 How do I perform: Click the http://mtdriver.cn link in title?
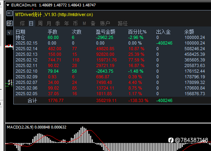click(75, 14)
